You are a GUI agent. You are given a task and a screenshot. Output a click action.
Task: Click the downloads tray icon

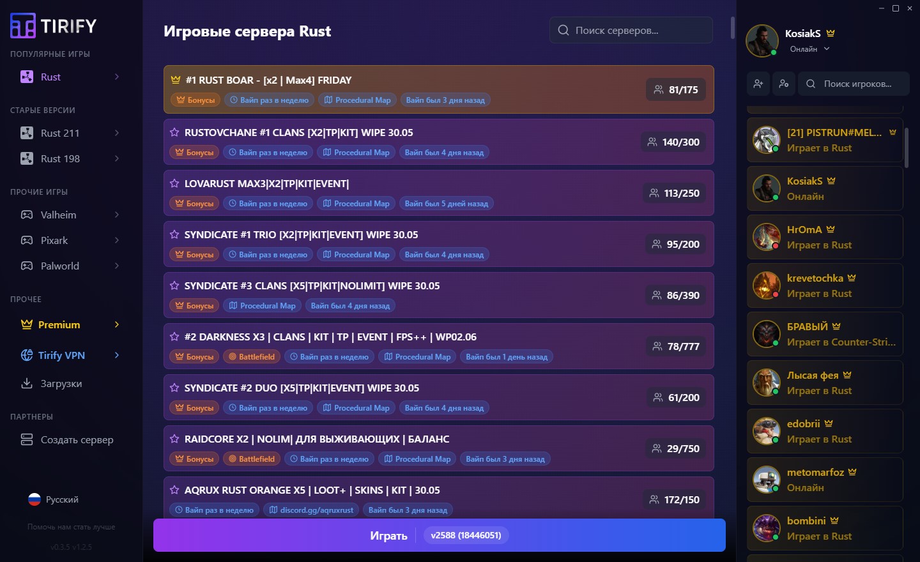pyautogui.click(x=27, y=383)
